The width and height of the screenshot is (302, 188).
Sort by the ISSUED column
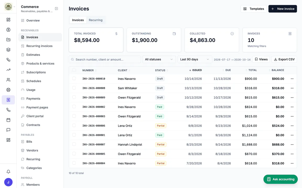tap(195, 70)
